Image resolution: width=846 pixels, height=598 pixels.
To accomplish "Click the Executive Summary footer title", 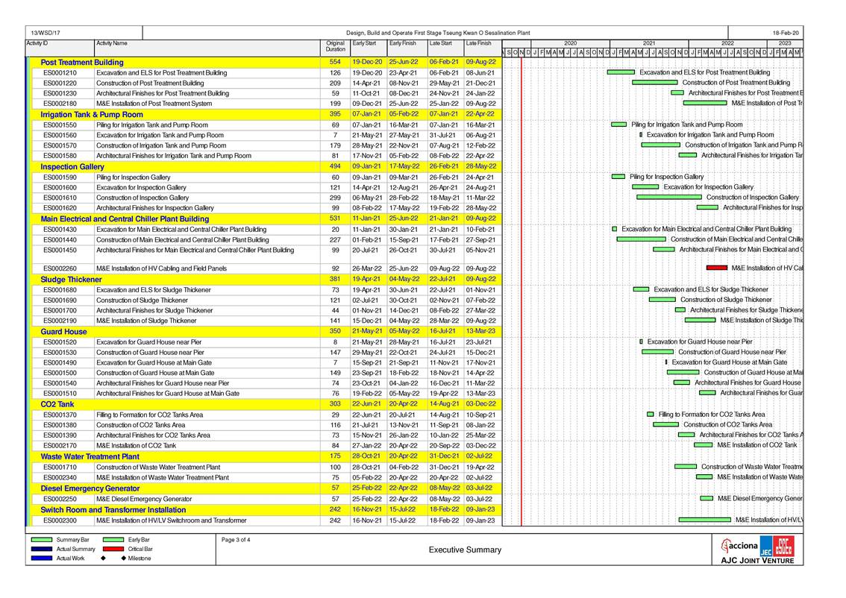I will click(x=465, y=550).
